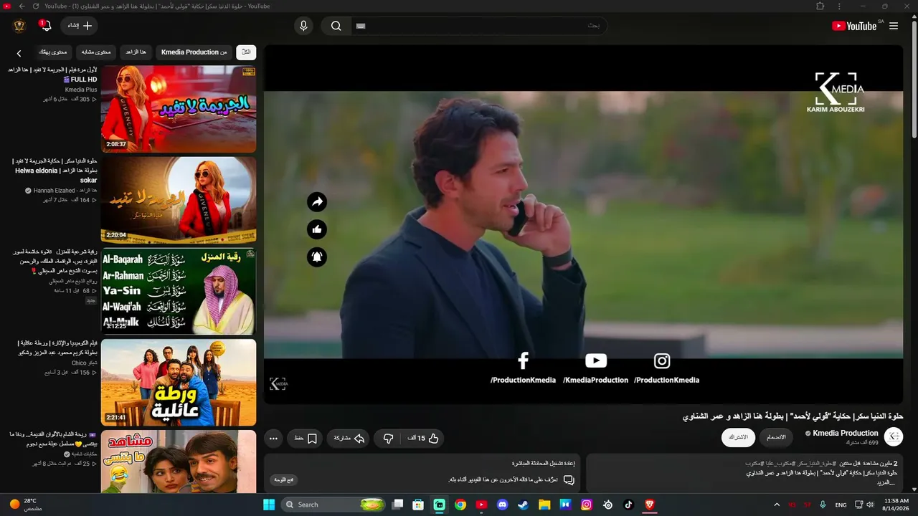
Task: Open Instagram from the taskbar
Action: [587, 505]
